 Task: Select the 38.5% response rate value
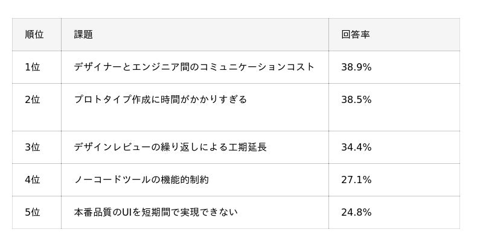[x=356, y=99]
